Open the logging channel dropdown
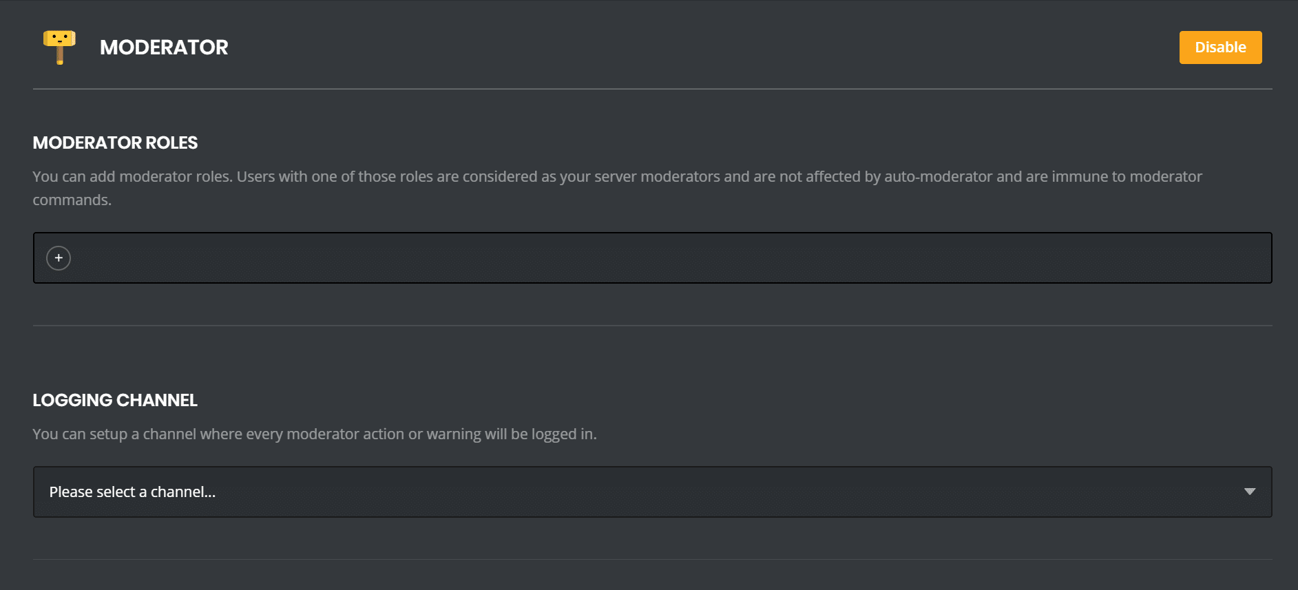 pos(651,492)
